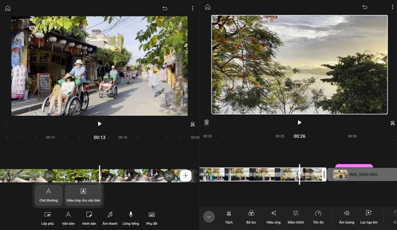Click current time 00:13 label
Image resolution: width=397 pixels, height=230 pixels.
(99, 137)
